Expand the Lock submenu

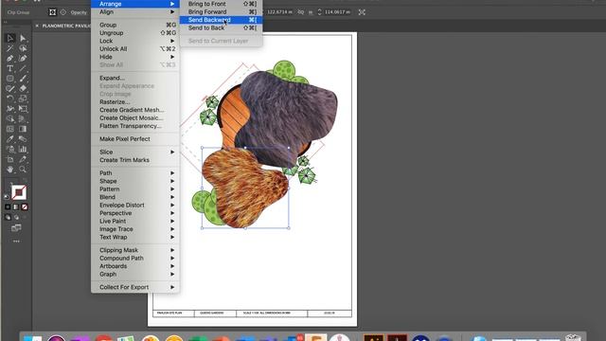tap(135, 41)
